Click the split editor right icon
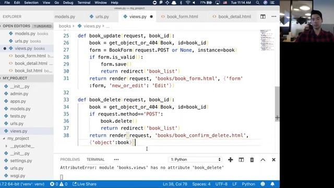Image resolution: width=334 pixels, height=188 pixels. coord(263,17)
